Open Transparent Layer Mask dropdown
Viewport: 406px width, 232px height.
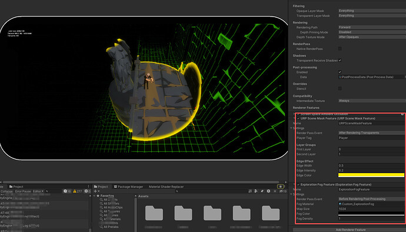click(372, 15)
